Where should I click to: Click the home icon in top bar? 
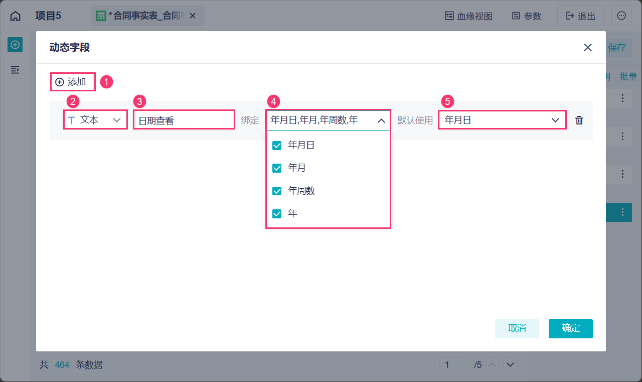pyautogui.click(x=16, y=16)
